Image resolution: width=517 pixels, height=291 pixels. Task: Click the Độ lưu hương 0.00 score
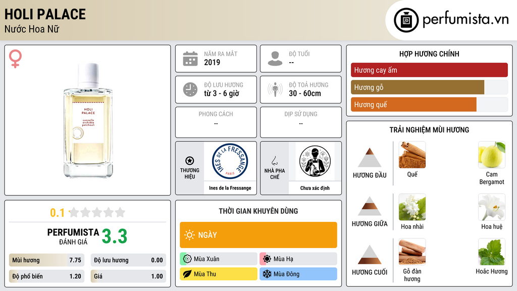click(128, 260)
